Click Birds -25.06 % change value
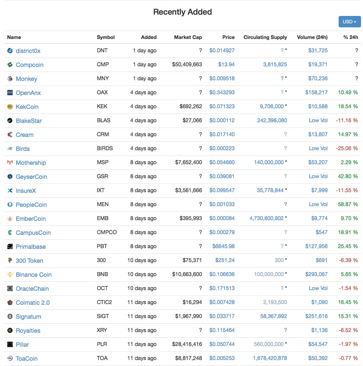 347,149
